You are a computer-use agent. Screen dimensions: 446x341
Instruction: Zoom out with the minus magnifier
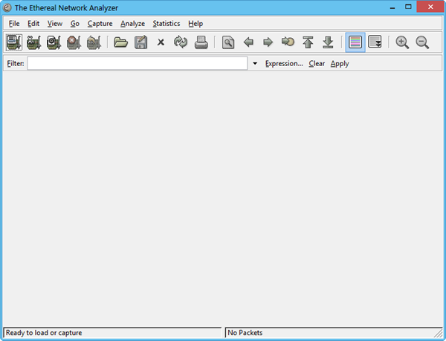[x=422, y=42]
